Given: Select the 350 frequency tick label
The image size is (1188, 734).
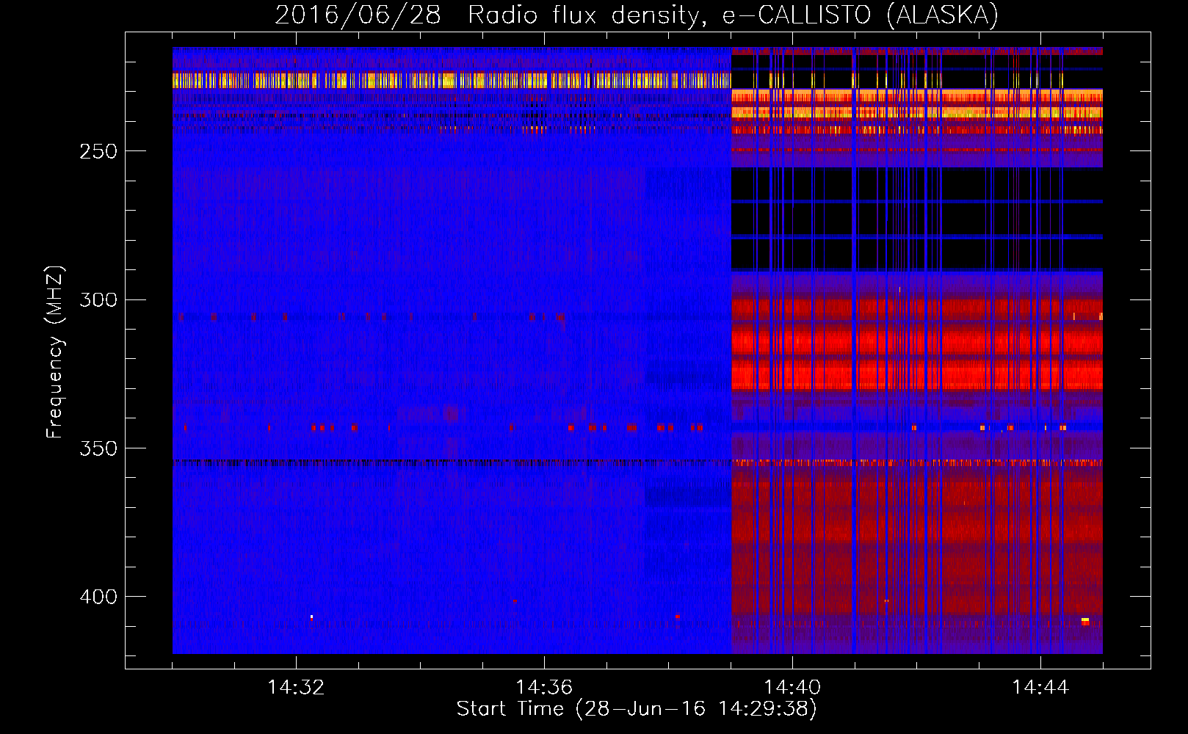Looking at the screenshot, I should point(98,448).
